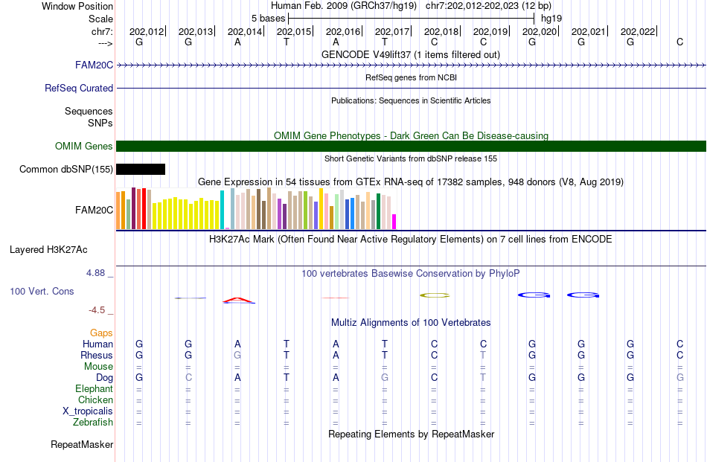Click the yellow C conservation logo glyph
Viewport: 707px width, 462px height.
point(435,295)
